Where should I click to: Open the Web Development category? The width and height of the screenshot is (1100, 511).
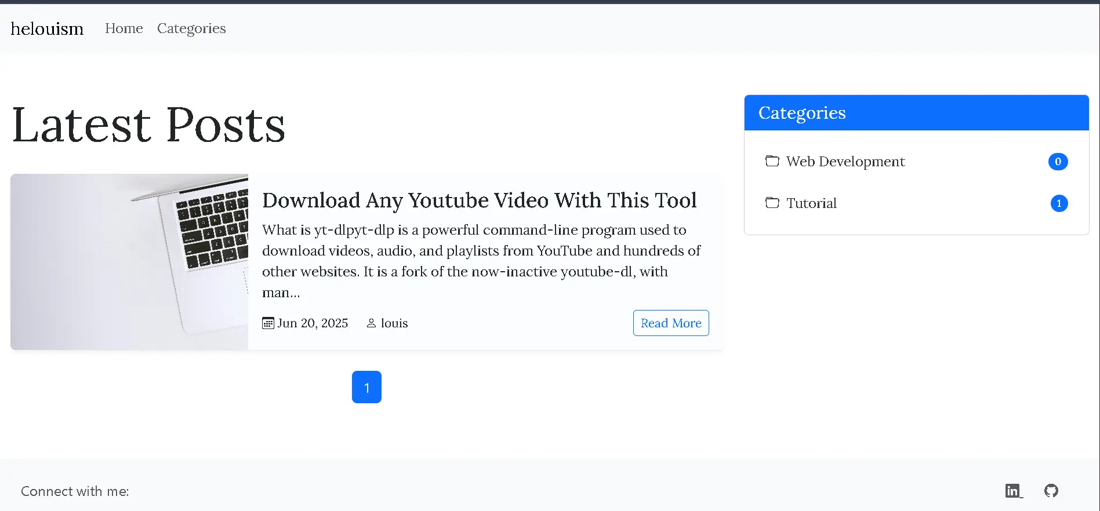(x=845, y=162)
